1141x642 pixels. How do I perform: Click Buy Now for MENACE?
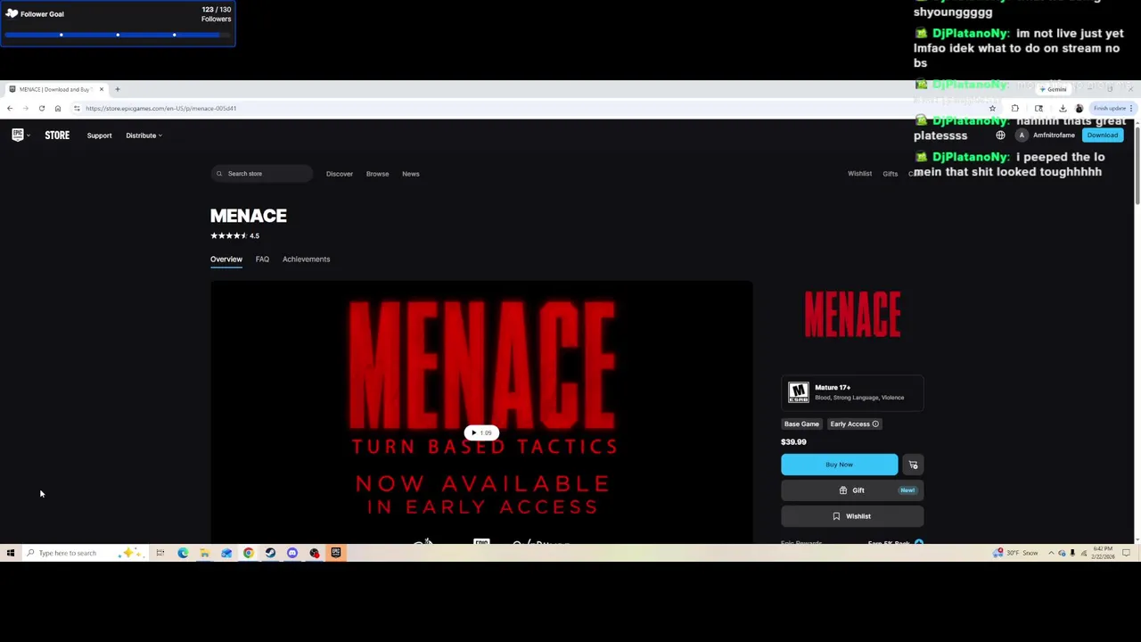click(x=839, y=465)
